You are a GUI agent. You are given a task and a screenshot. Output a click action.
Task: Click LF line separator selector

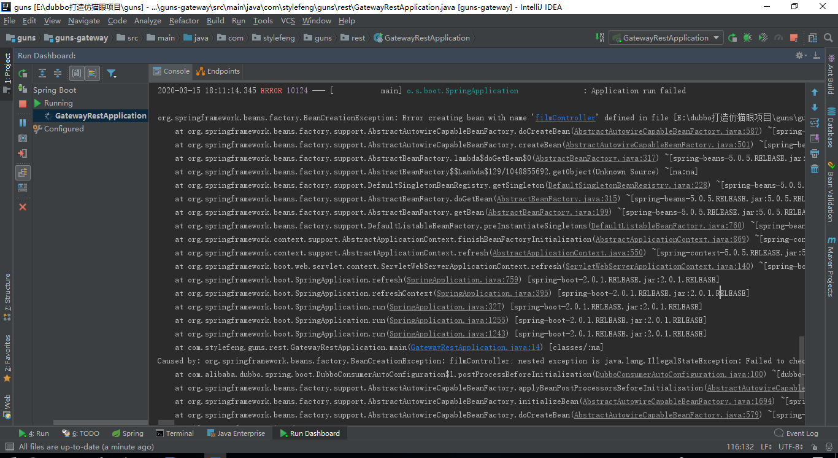(766, 447)
